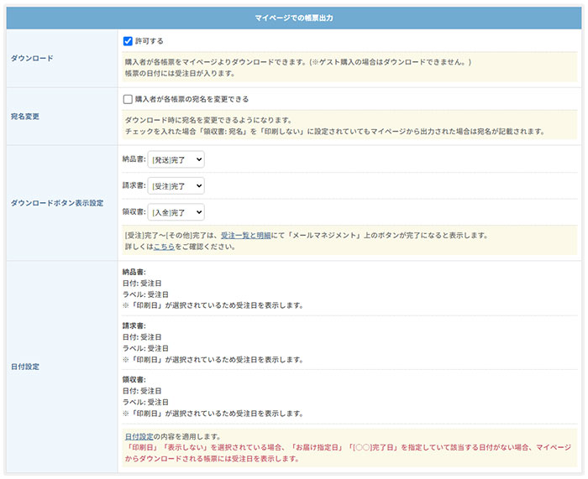Click the ダウンロード時に宛名を変更できるようになります note
Image resolution: width=588 pixels, height=479 pixels.
coord(208,120)
